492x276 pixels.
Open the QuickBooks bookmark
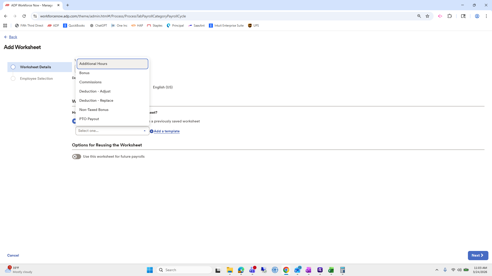pyautogui.click(x=74, y=26)
